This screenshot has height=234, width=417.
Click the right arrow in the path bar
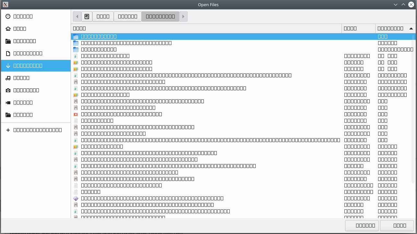pos(183,17)
